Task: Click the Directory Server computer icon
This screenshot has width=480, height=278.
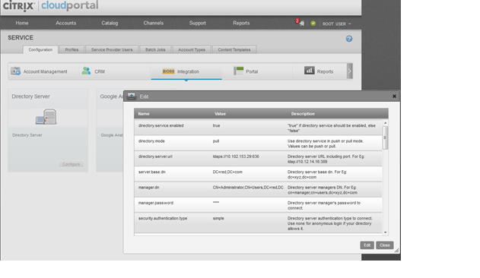Action: coord(46,116)
